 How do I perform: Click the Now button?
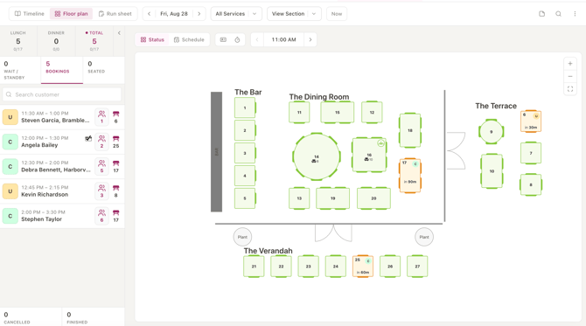pos(337,14)
